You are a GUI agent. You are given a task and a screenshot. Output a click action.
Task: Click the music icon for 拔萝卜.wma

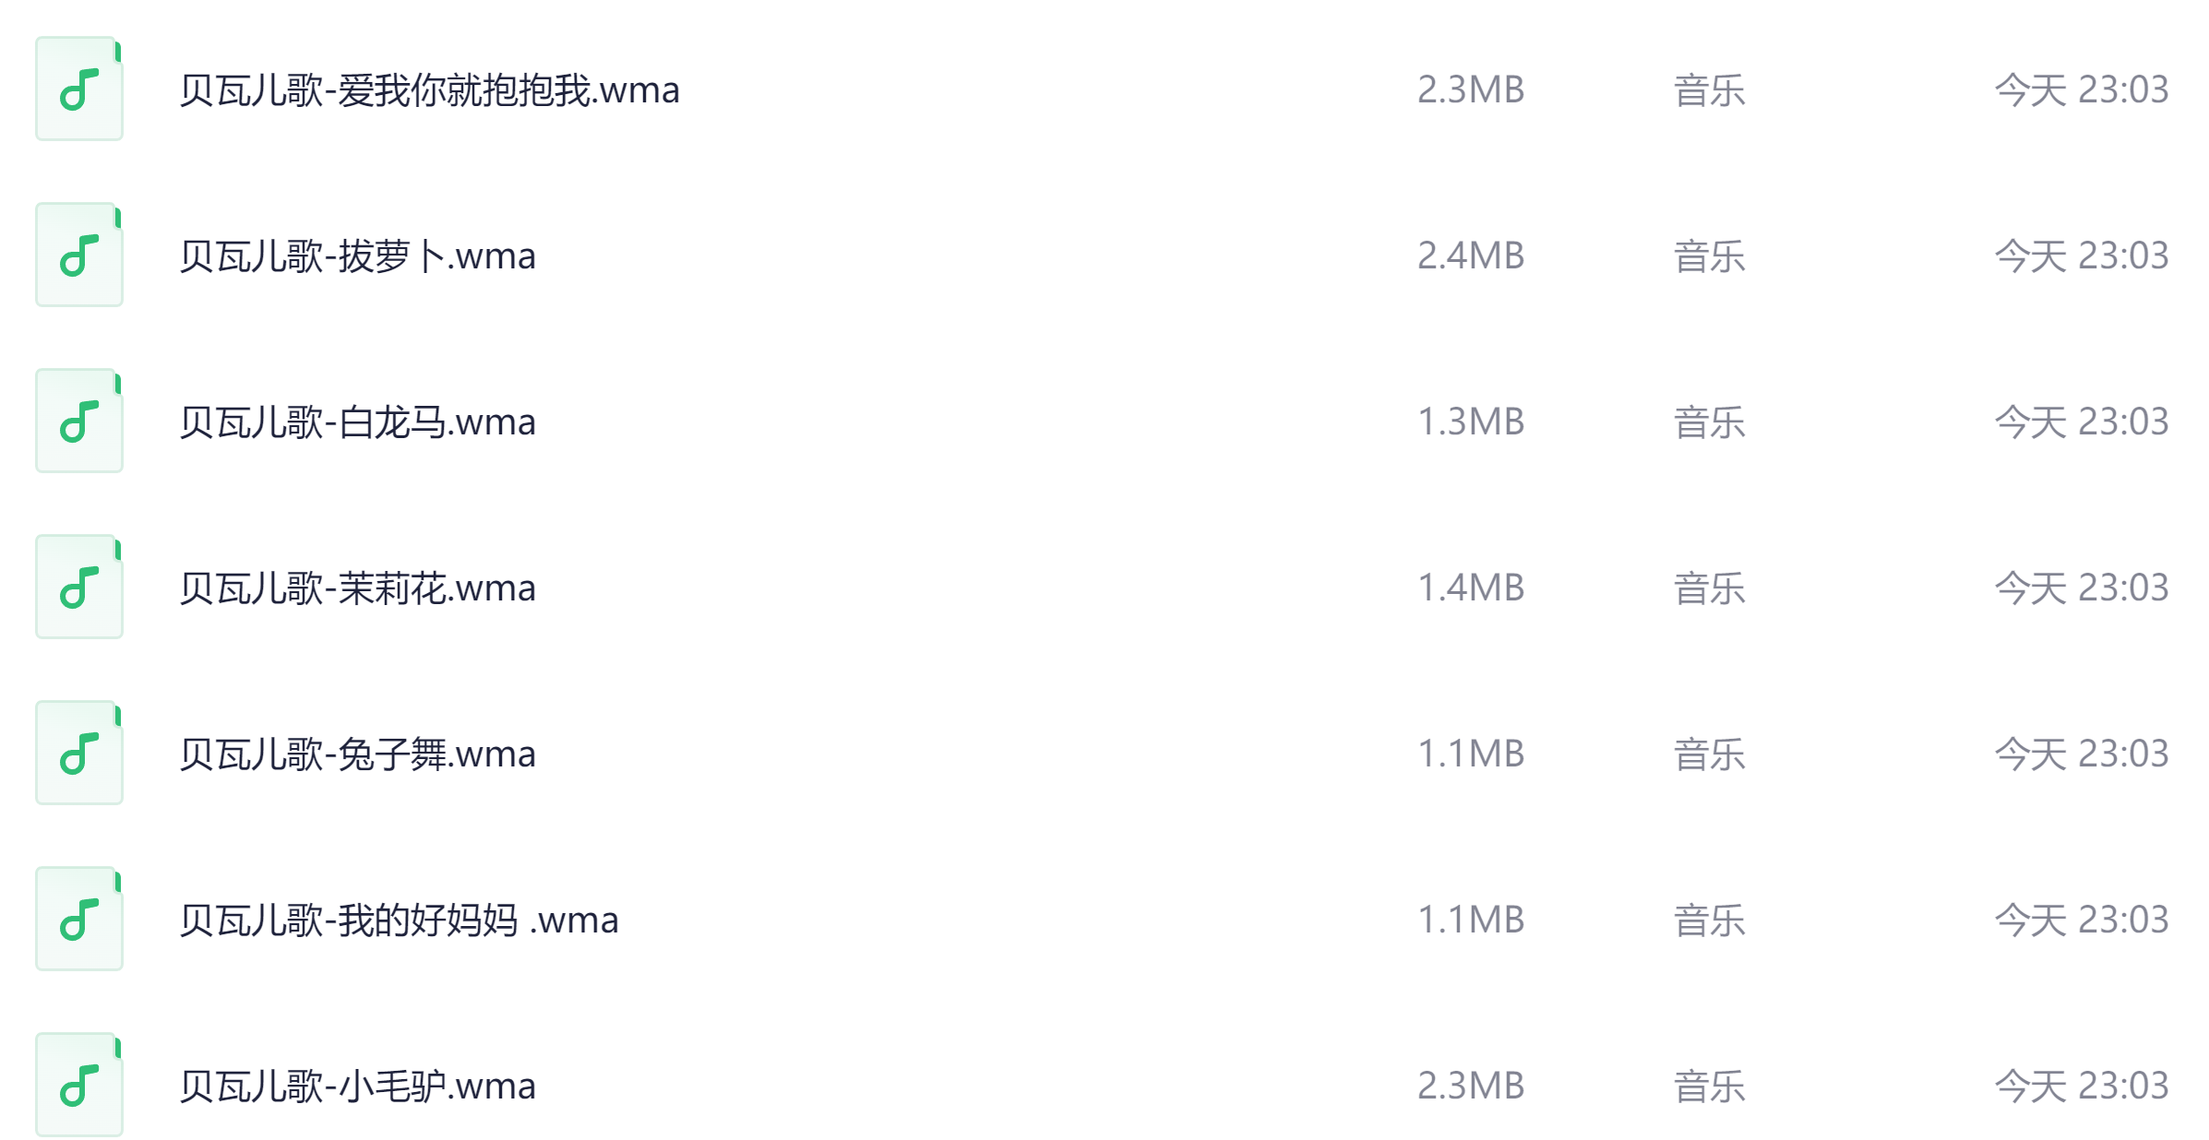[x=79, y=255]
